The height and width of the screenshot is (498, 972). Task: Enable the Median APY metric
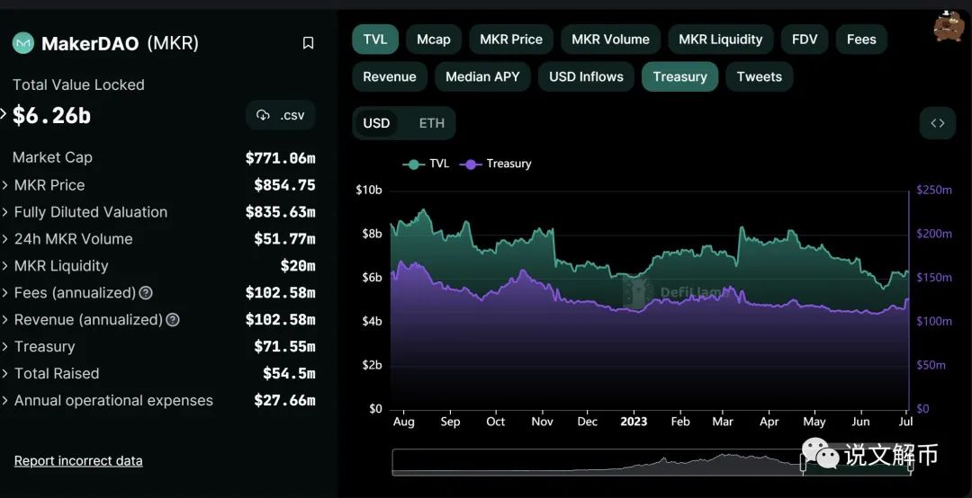click(x=482, y=77)
